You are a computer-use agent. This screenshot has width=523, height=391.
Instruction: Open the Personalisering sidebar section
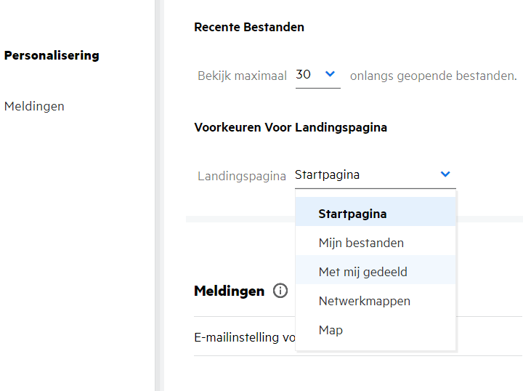[x=52, y=55]
